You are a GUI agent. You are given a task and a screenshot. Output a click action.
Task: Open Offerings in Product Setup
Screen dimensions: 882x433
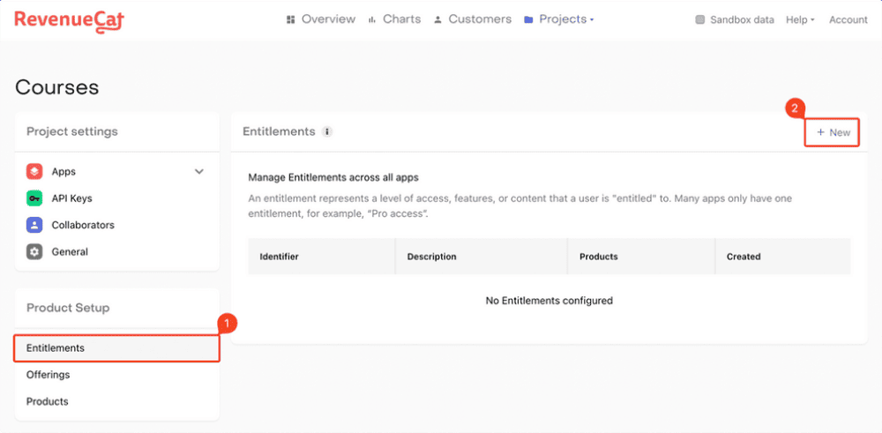coord(48,375)
